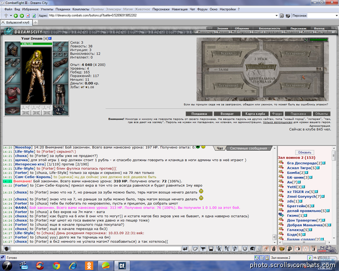Click the character avatar portrait
Screen dimensions: 339x271
pos(36,75)
